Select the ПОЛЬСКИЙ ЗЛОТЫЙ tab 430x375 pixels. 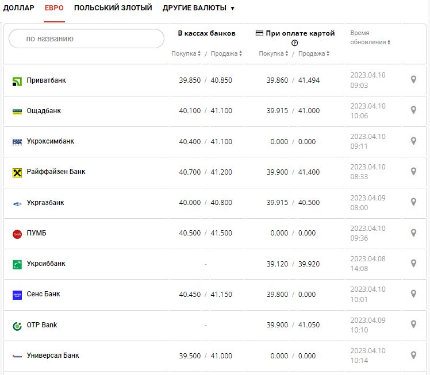pyautogui.click(x=113, y=8)
